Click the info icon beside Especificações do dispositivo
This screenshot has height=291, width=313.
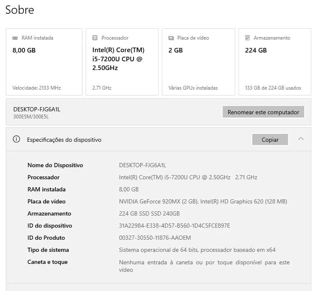[16, 139]
